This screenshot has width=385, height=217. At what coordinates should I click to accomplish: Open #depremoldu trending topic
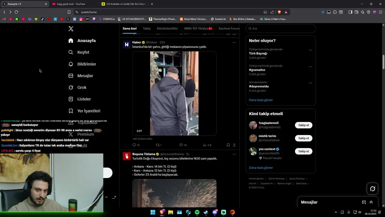click(259, 86)
